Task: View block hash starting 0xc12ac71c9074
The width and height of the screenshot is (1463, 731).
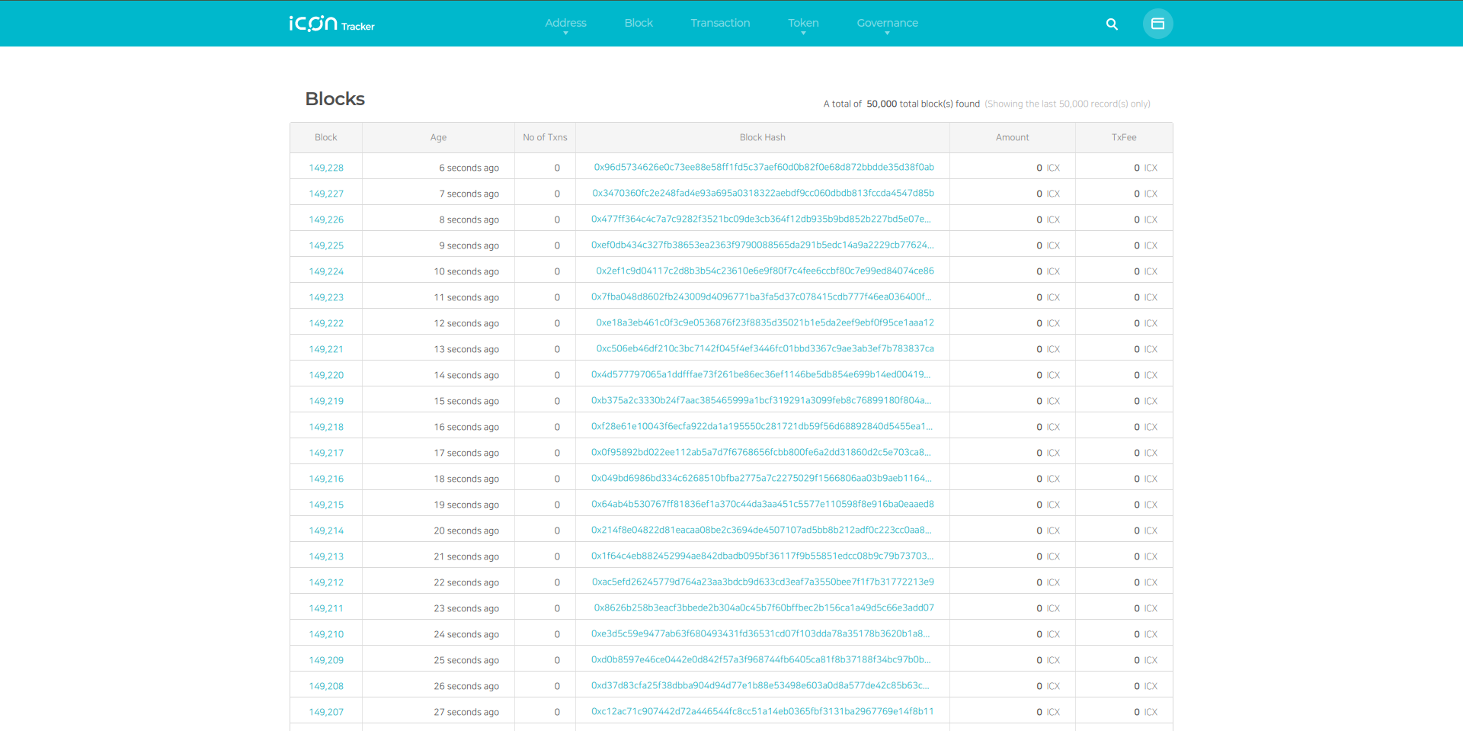Action: (762, 711)
